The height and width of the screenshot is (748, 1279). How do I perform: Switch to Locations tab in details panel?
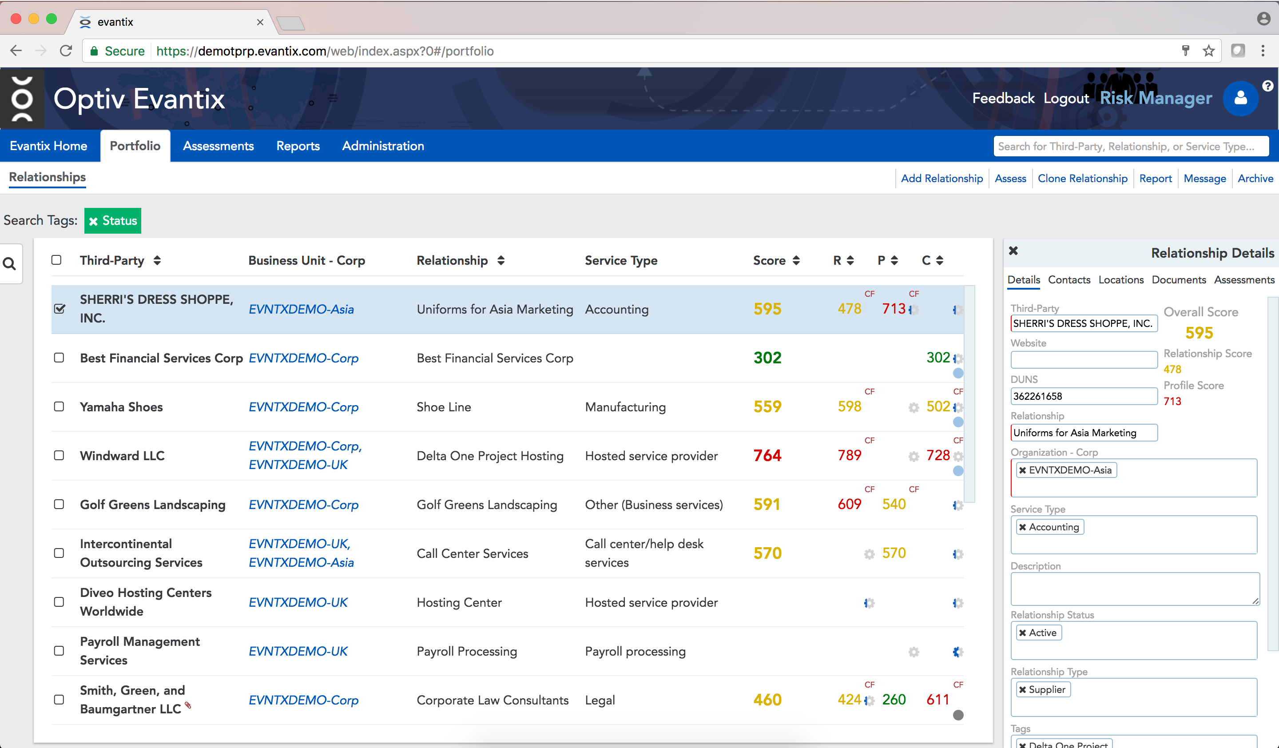tap(1120, 280)
